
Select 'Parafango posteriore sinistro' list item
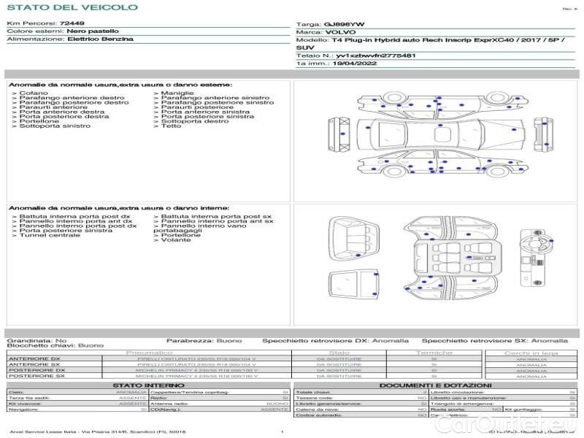[218, 102]
